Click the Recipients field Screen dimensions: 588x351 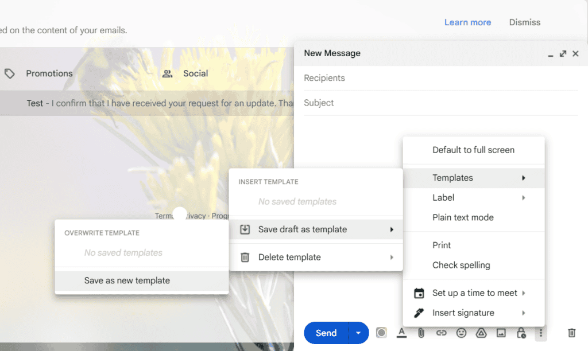324,77
